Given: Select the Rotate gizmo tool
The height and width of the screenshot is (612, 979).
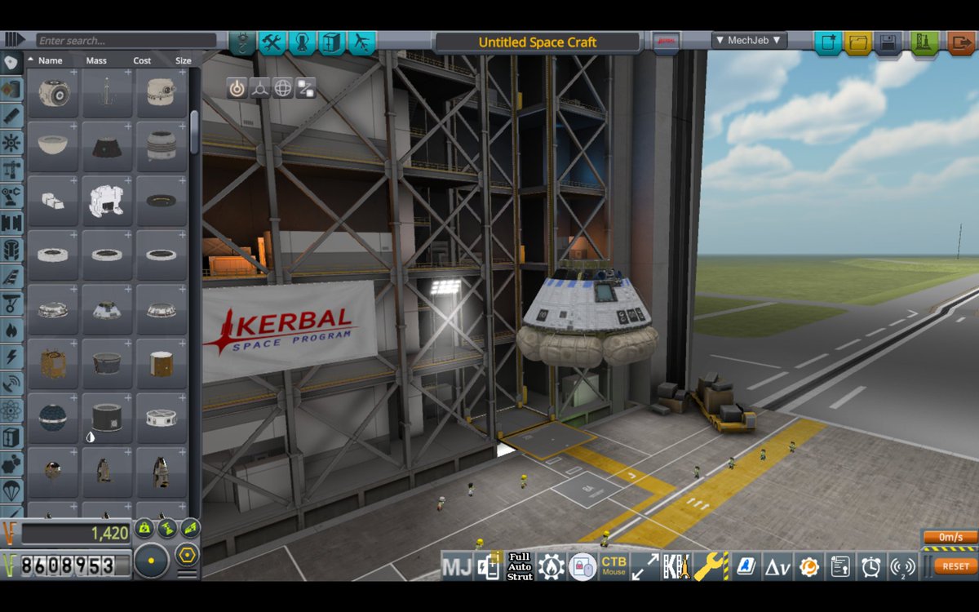Looking at the screenshot, I should tap(283, 89).
